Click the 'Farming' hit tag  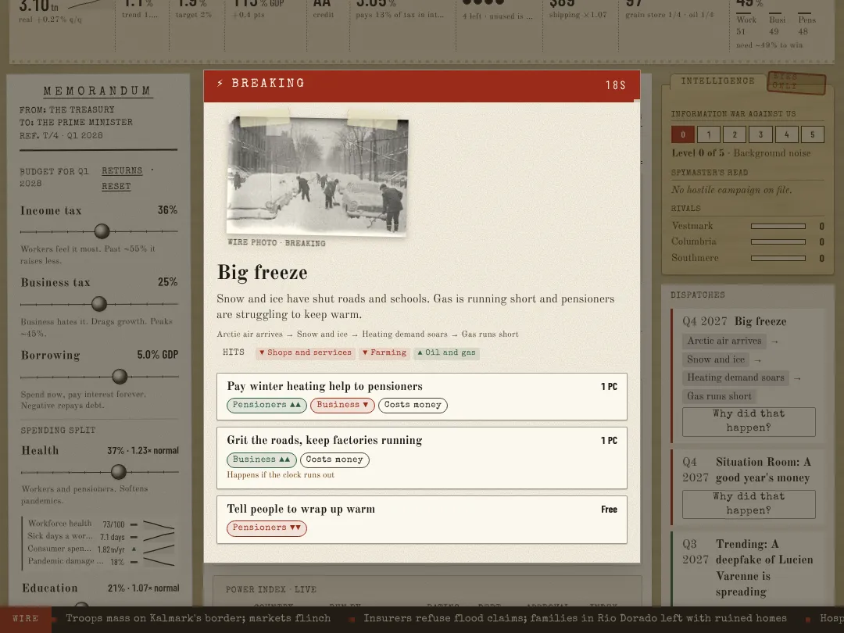coord(384,352)
